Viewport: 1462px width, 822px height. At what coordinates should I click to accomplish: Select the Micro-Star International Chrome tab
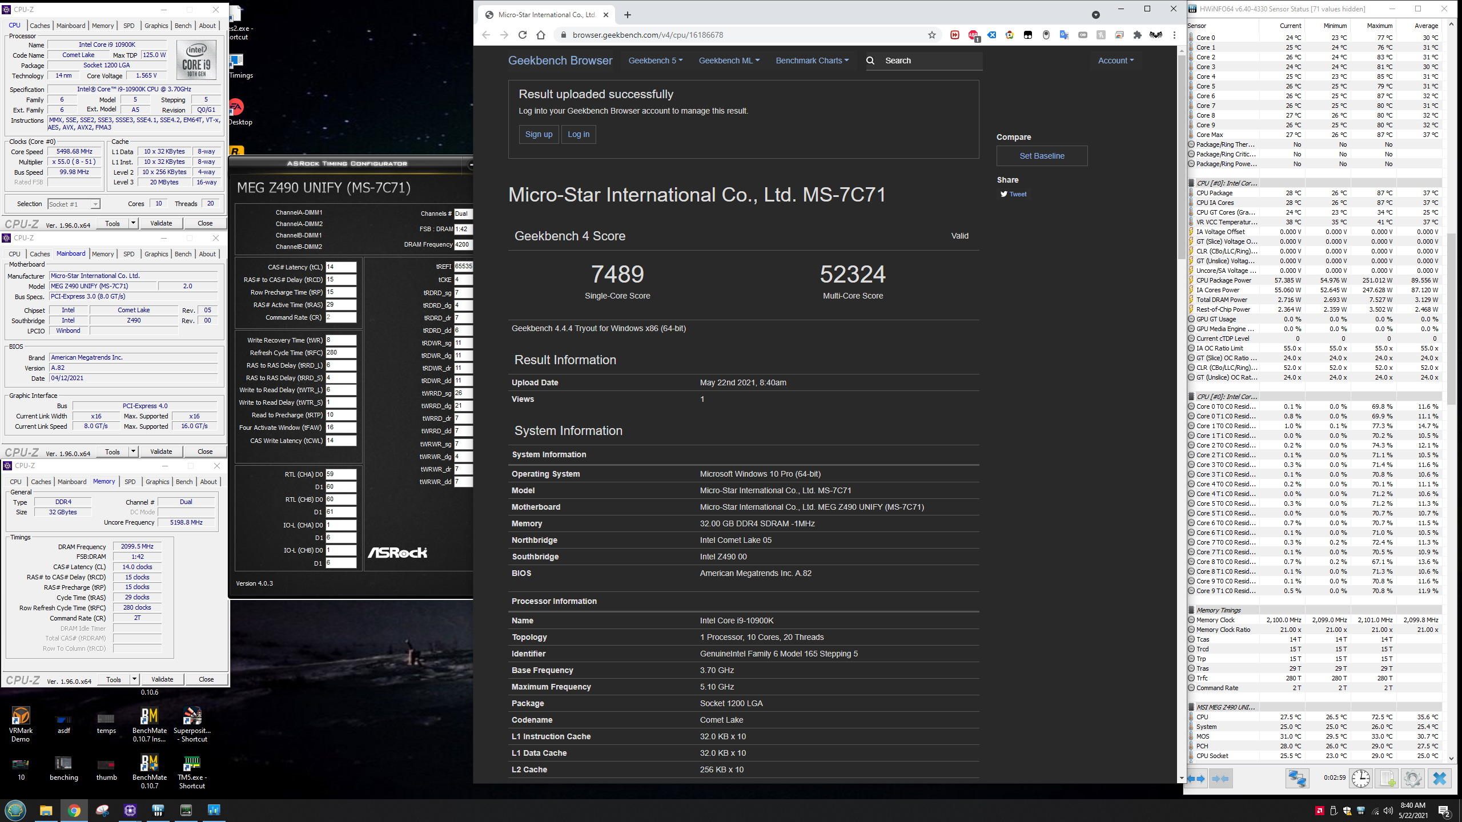point(546,15)
